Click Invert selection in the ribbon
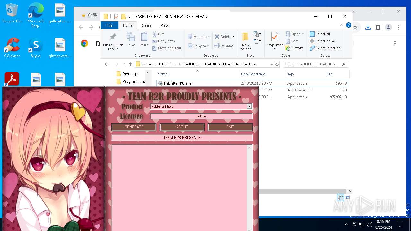 pyautogui.click(x=325, y=48)
